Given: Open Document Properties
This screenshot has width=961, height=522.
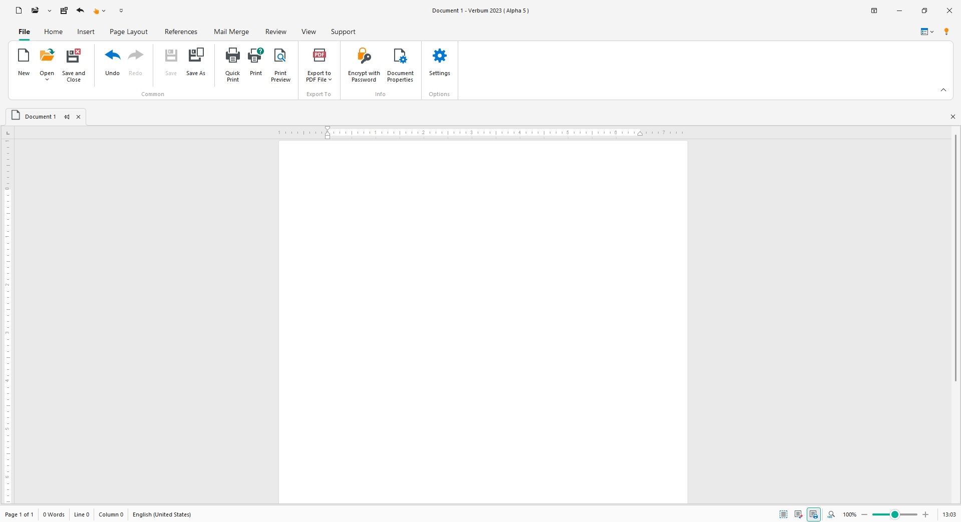Looking at the screenshot, I should point(400,64).
